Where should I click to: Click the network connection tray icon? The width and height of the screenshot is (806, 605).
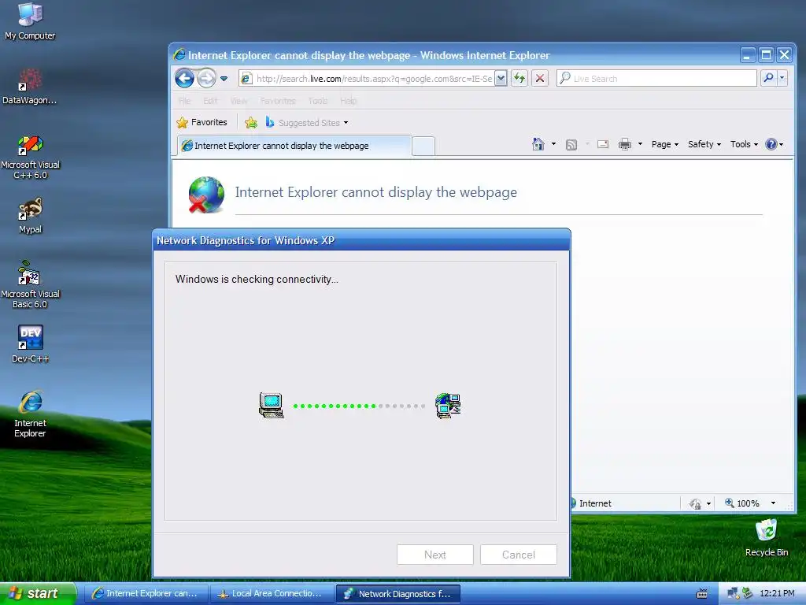(733, 594)
